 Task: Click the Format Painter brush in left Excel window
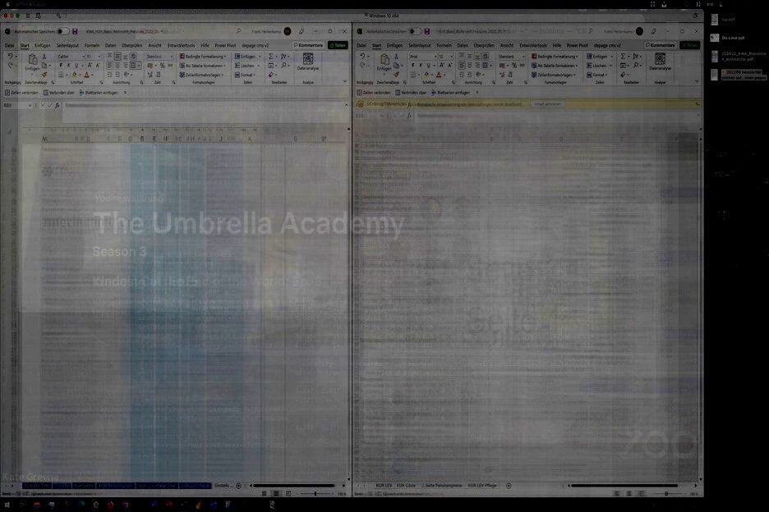pyautogui.click(x=44, y=75)
